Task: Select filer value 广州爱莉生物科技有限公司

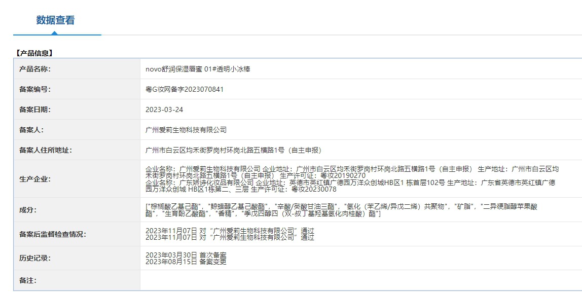Action: click(x=186, y=130)
